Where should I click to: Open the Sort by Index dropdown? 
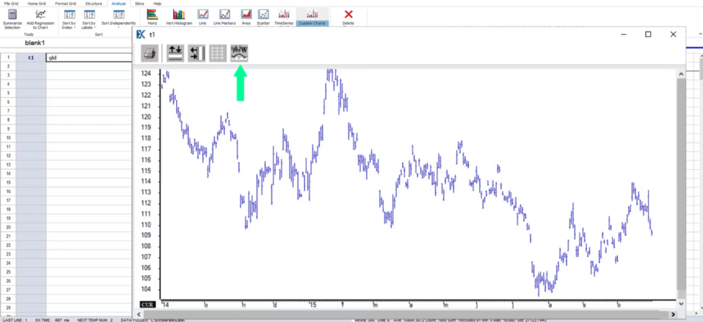click(69, 19)
